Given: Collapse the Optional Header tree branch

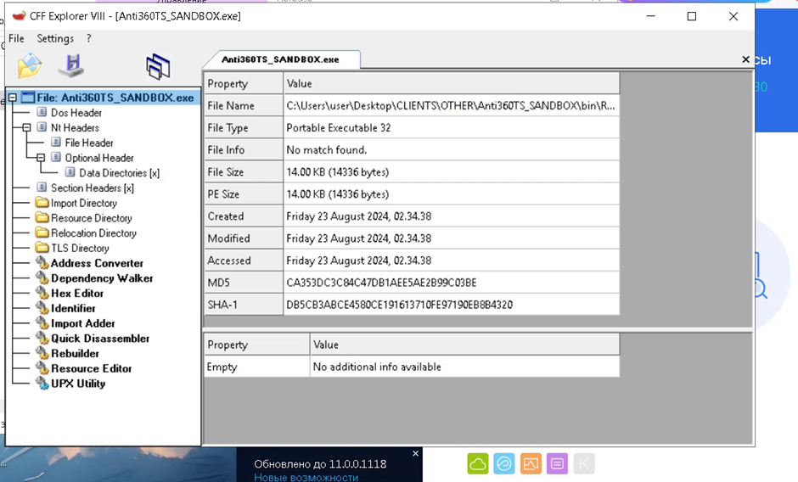Looking at the screenshot, I should pos(42,157).
